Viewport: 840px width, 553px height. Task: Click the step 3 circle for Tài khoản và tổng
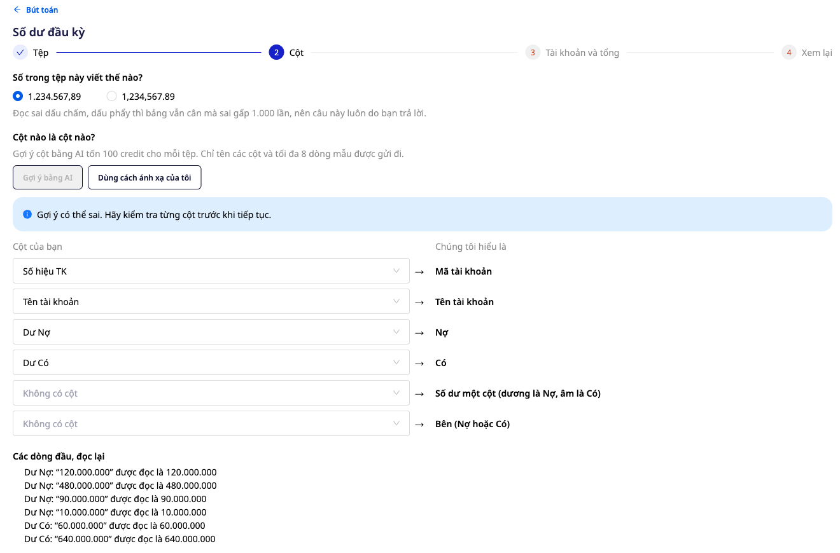(533, 52)
